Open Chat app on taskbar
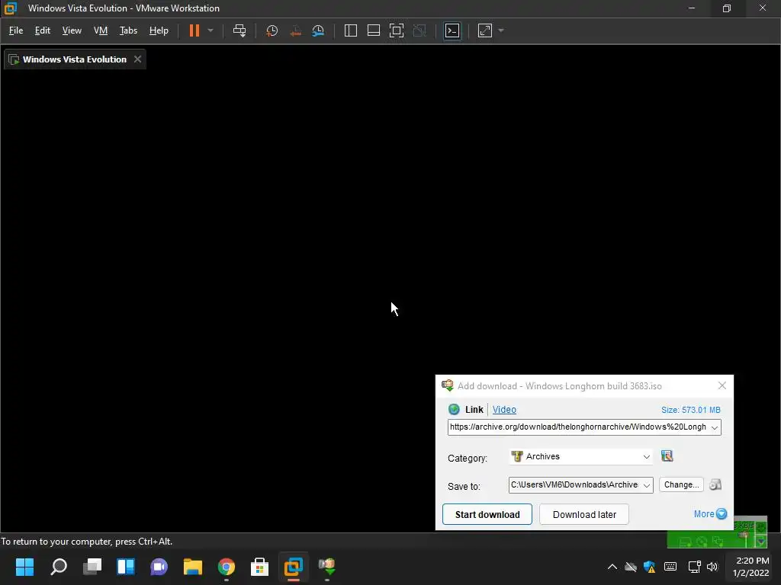Screen dimensions: 781x585 coord(159,567)
